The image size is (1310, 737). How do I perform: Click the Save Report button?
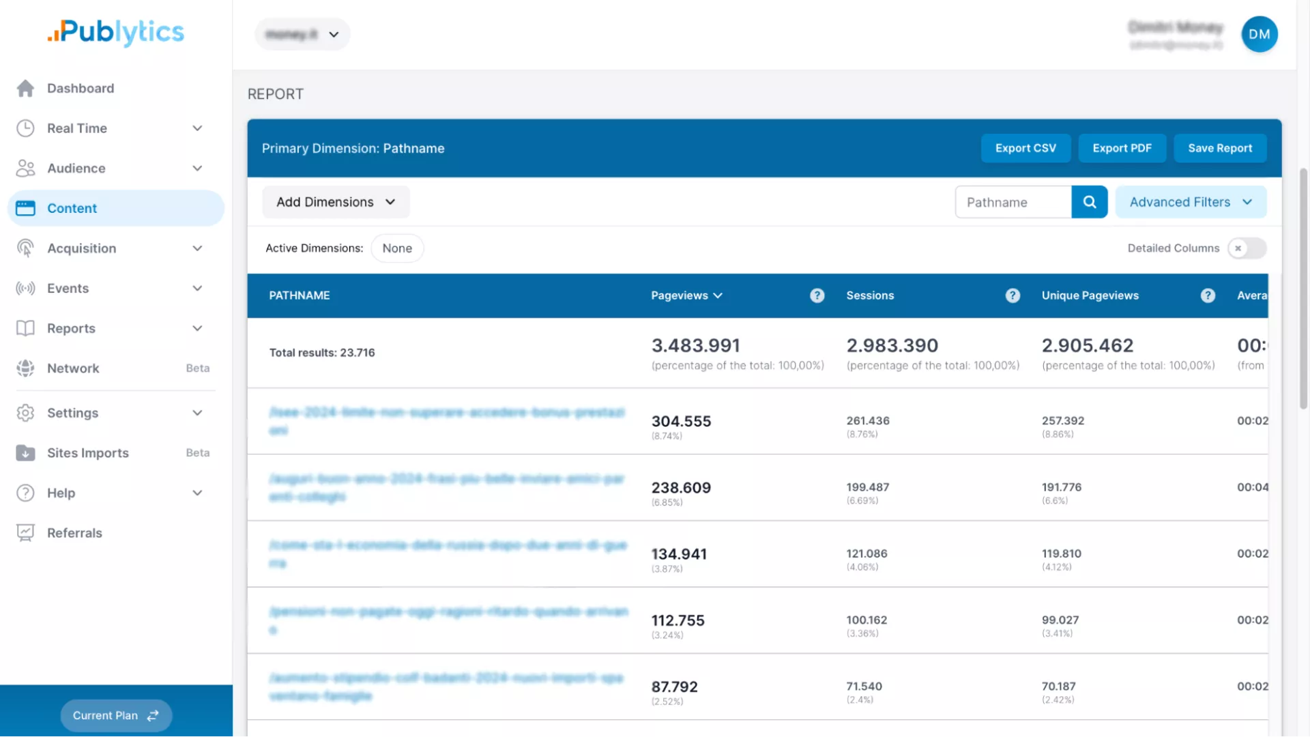[1219, 148]
